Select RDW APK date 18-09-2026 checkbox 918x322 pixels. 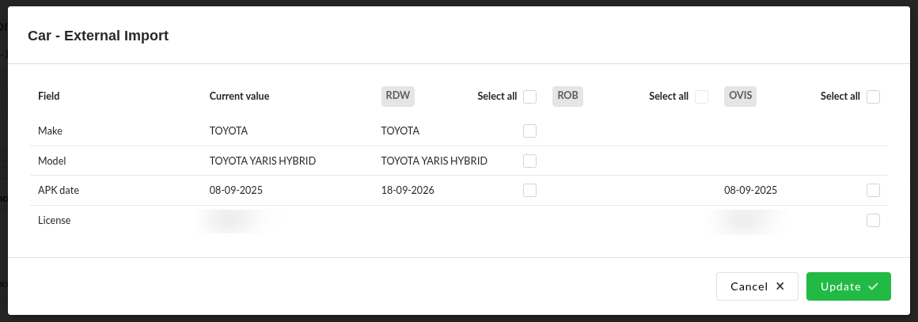tap(530, 190)
